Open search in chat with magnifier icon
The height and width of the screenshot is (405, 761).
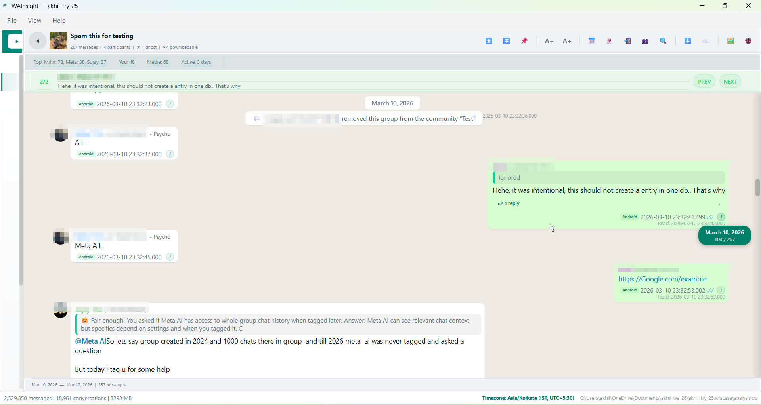(x=664, y=41)
